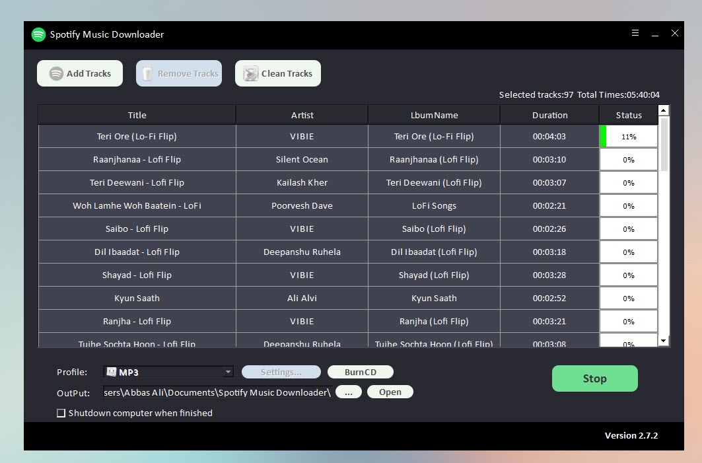702x463 pixels.
Task: Click duration 00:03:10 cell
Action: coord(550,159)
